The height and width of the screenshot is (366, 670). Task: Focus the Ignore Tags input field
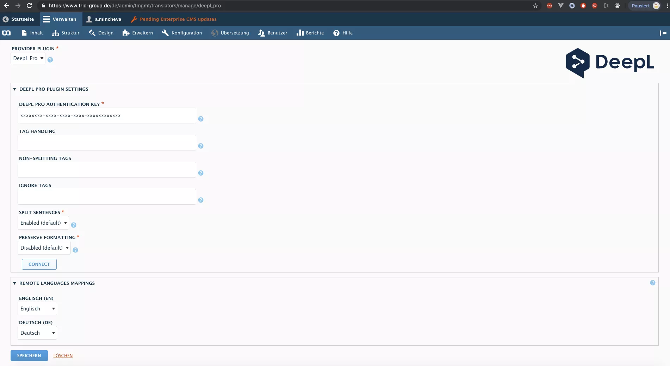click(107, 197)
